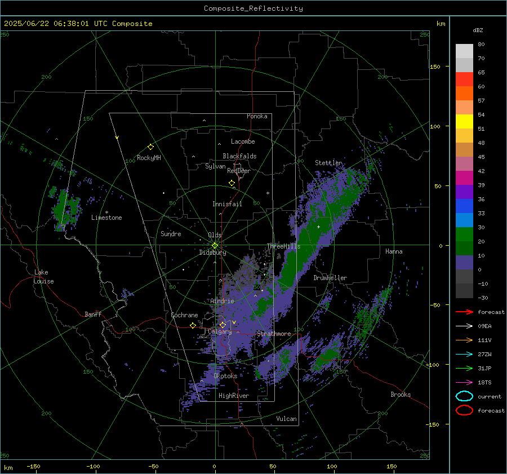The height and width of the screenshot is (474, 507).
Task: Click the 09EA legend text
Action: coord(484,326)
